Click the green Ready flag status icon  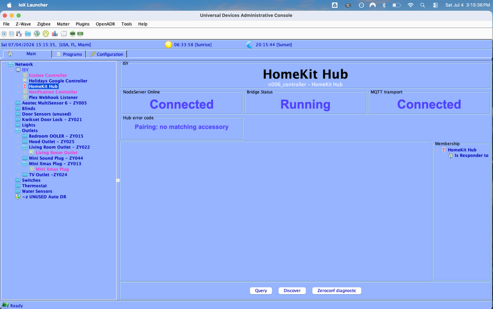(x=5, y=305)
